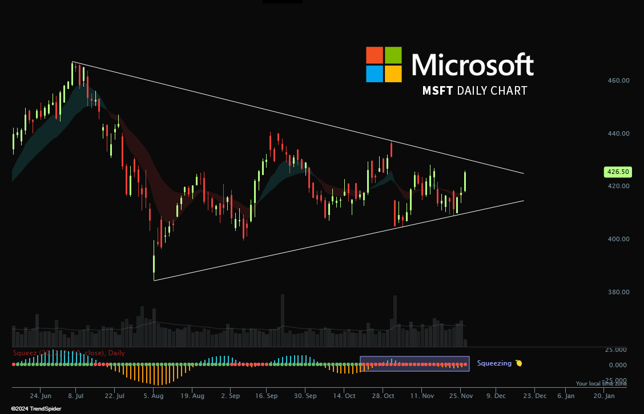Open the Squeeze indicator label settings

coord(69,353)
